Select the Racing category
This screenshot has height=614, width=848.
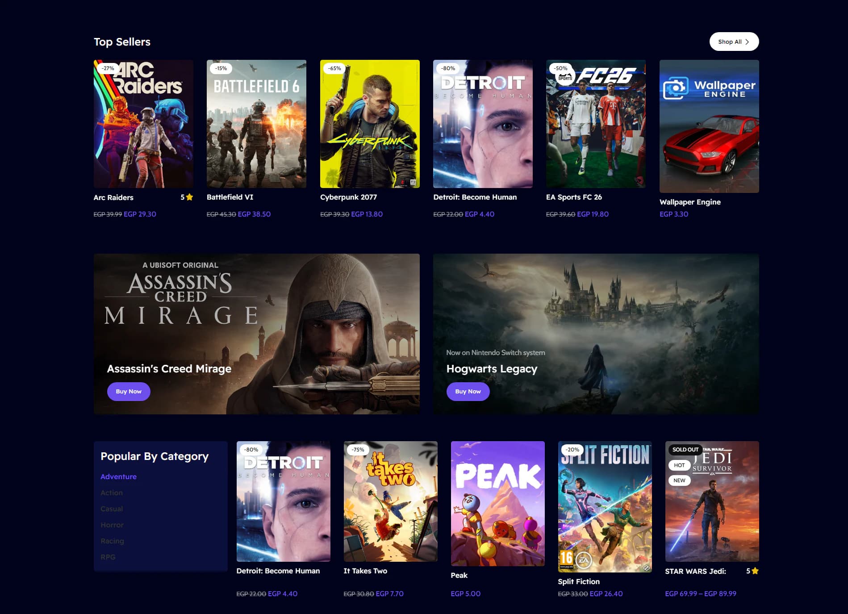[x=112, y=541]
